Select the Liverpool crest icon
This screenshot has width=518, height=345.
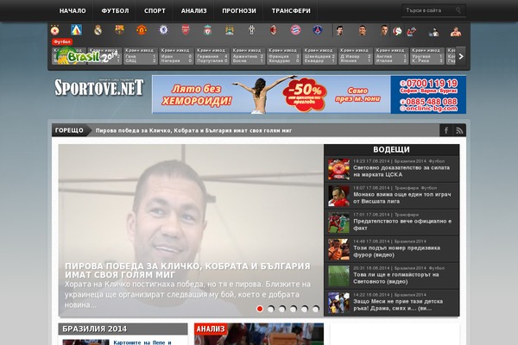(x=207, y=30)
